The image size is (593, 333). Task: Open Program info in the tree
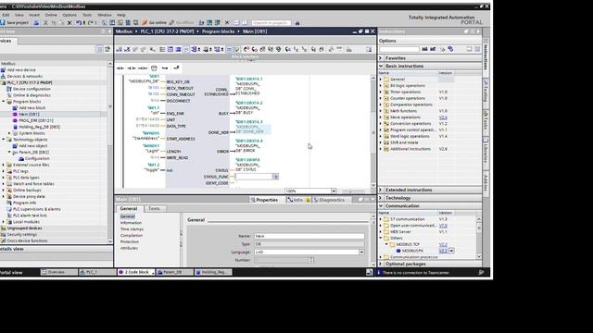tap(25, 203)
